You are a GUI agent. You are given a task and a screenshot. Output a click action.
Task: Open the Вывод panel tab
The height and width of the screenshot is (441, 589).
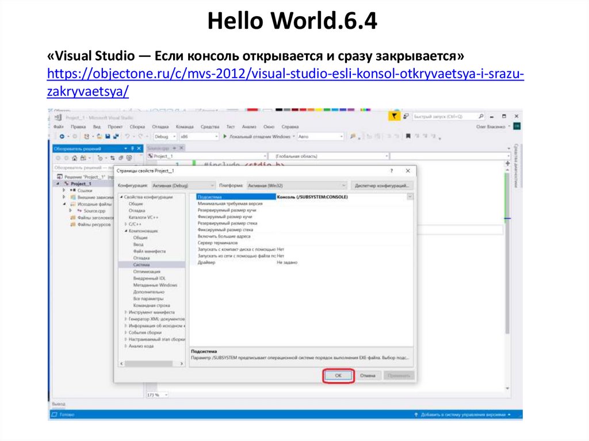58,404
